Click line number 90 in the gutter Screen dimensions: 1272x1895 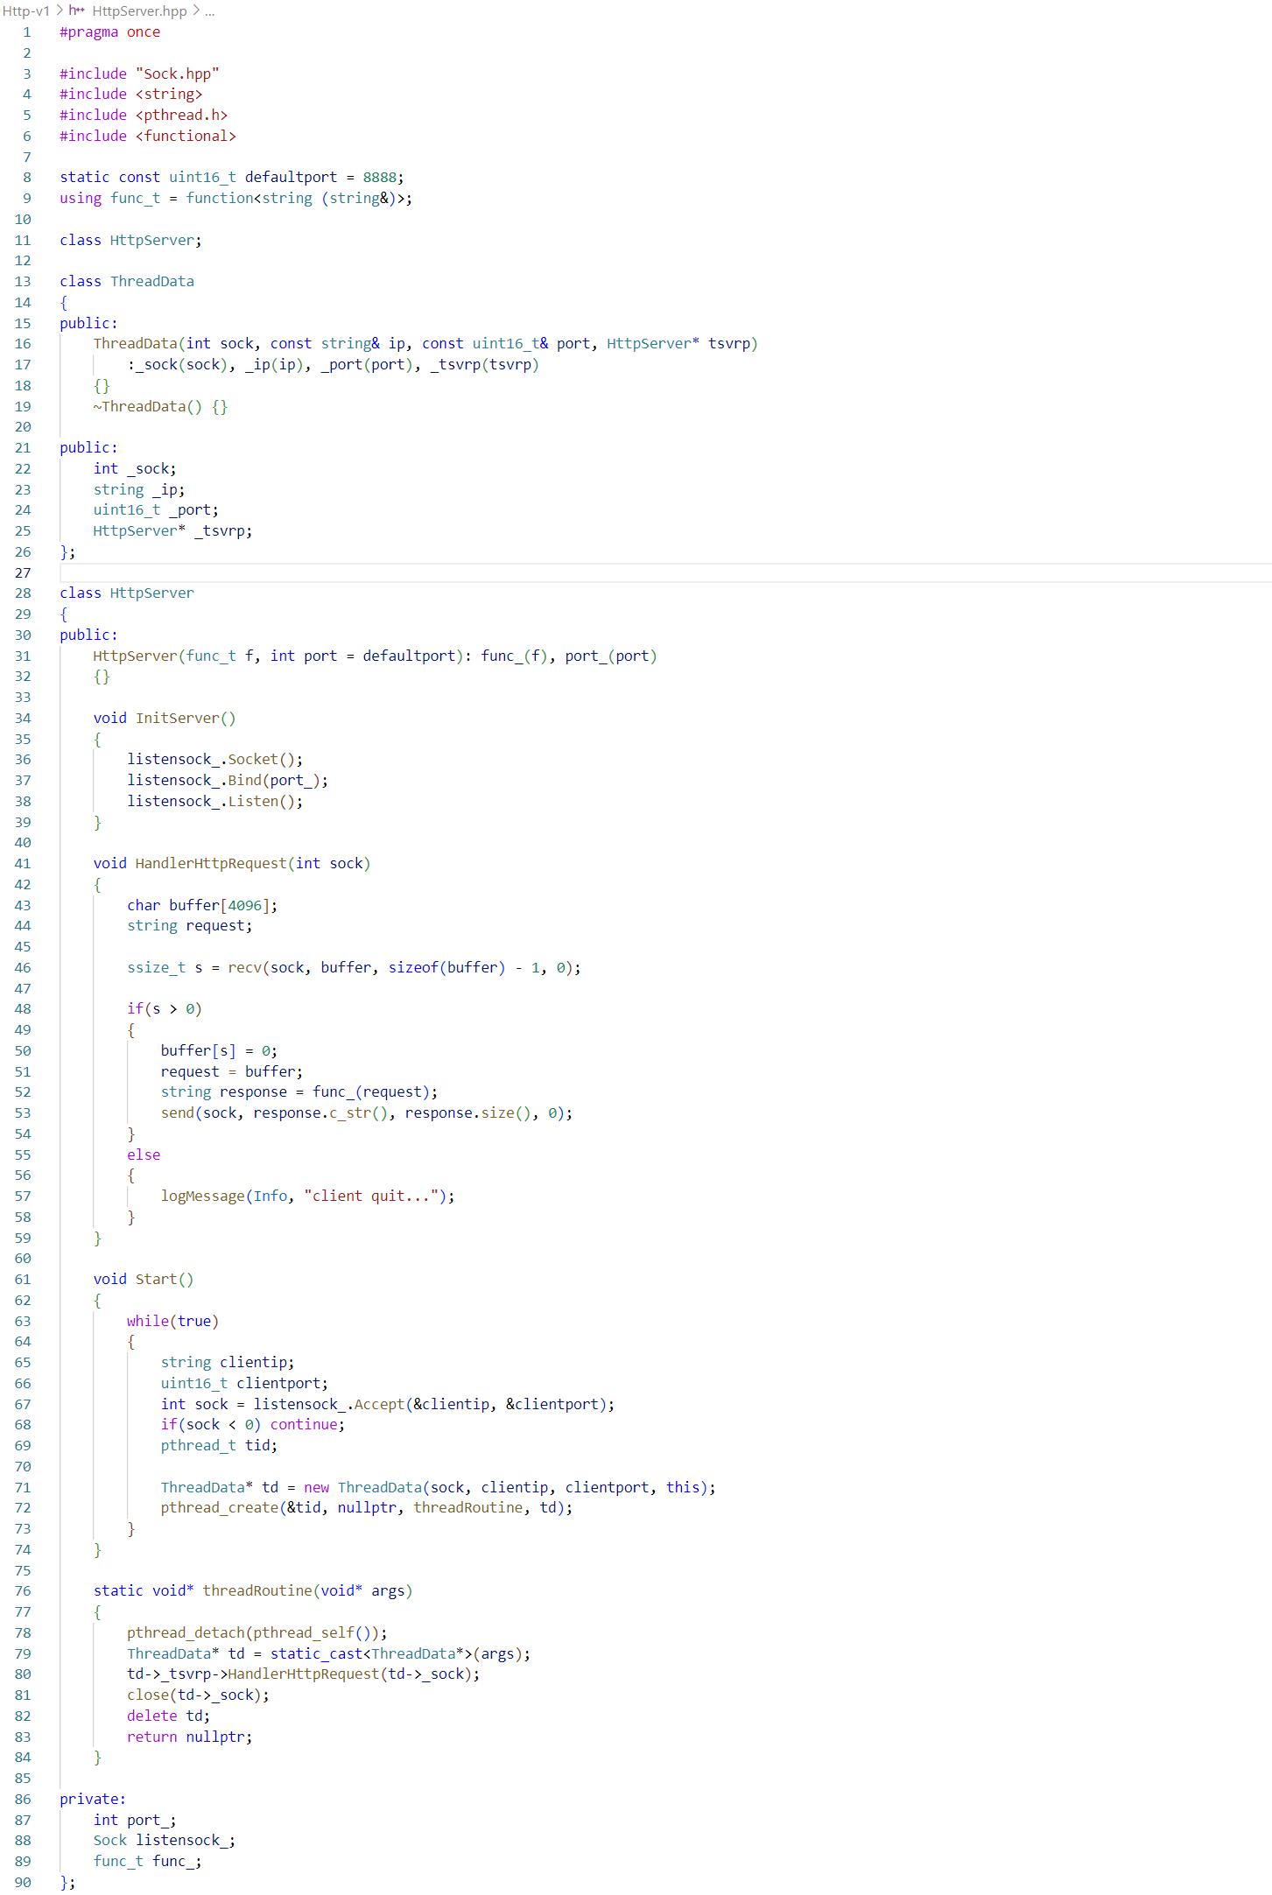[23, 1883]
